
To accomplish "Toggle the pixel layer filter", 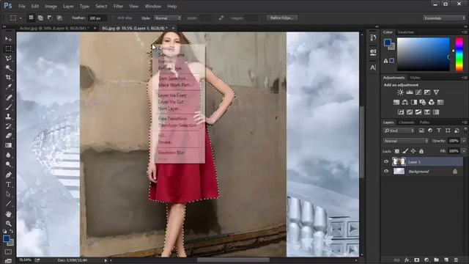I will 421,131.
